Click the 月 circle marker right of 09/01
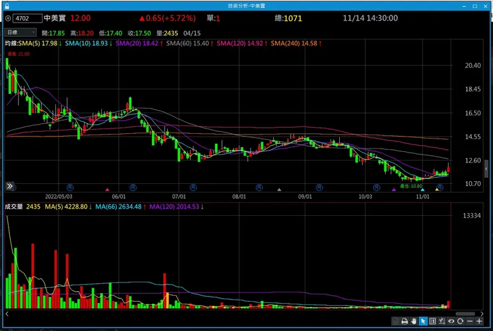 click(319, 187)
